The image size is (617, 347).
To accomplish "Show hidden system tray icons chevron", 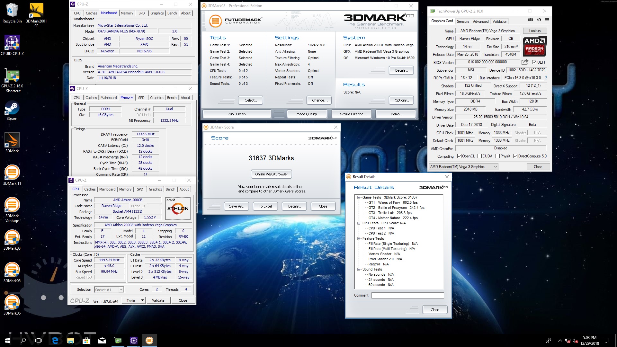I will (560, 340).
